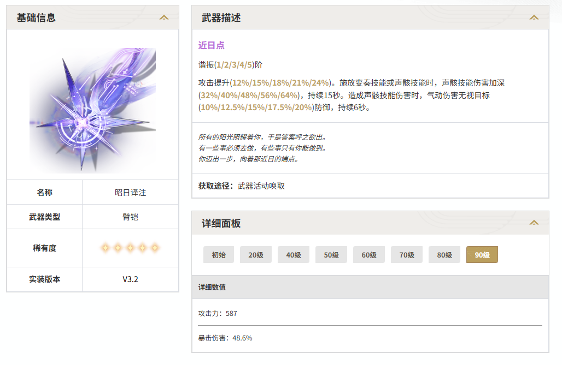Show stats for 40级
Image resolution: width=562 pixels, height=365 pixels.
click(x=294, y=255)
